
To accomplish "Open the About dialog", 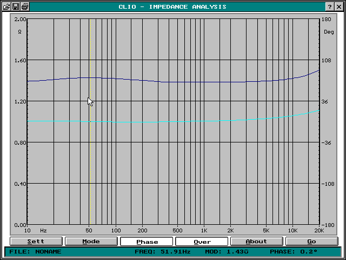I will (x=257, y=241).
